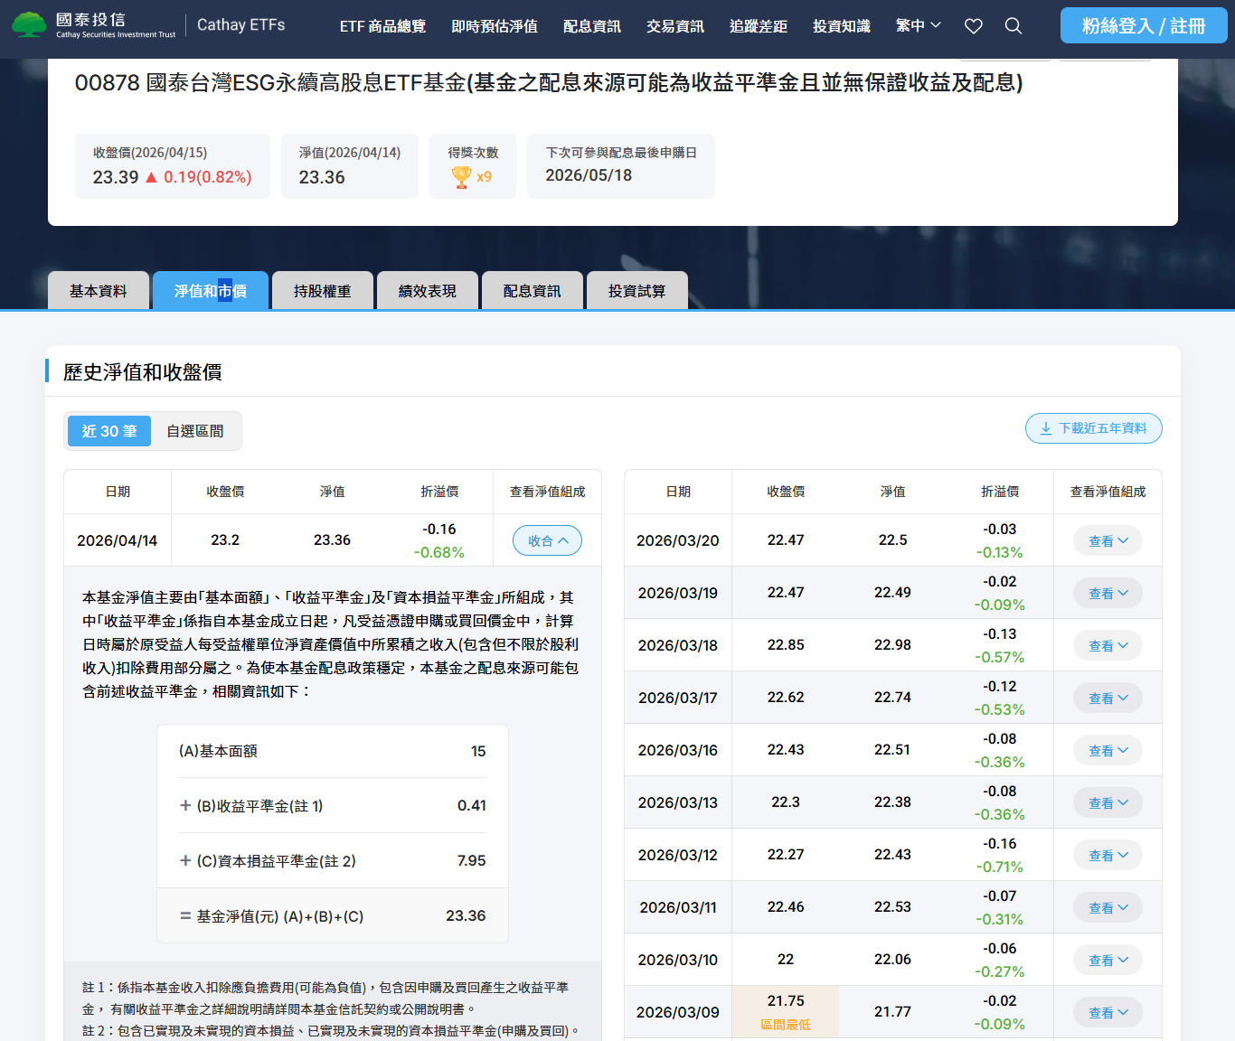Click the plus icon before 收益平準金
This screenshot has width=1235, height=1041.
point(184,805)
